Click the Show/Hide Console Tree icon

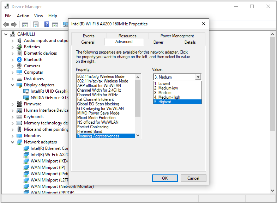[x=25, y=25]
